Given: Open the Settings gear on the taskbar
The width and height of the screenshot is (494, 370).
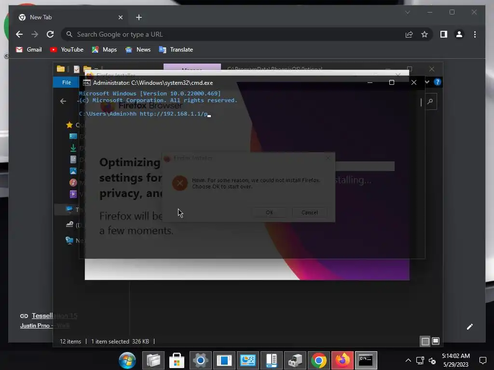Looking at the screenshot, I should (x=200, y=360).
